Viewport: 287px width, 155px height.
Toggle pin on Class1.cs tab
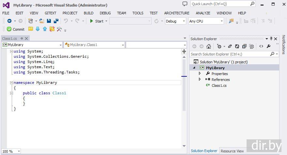point(22,39)
